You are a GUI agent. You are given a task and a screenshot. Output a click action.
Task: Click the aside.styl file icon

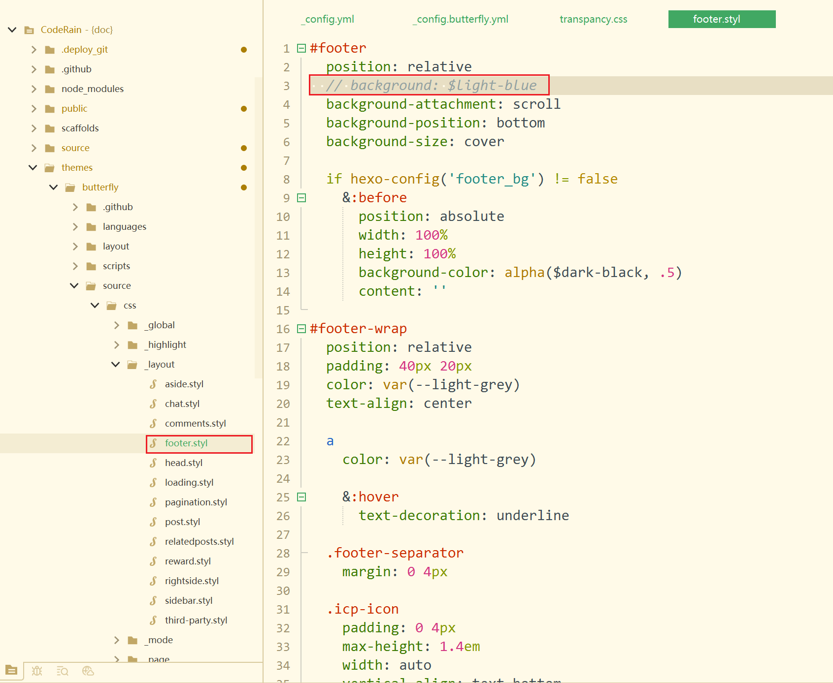pyautogui.click(x=154, y=384)
